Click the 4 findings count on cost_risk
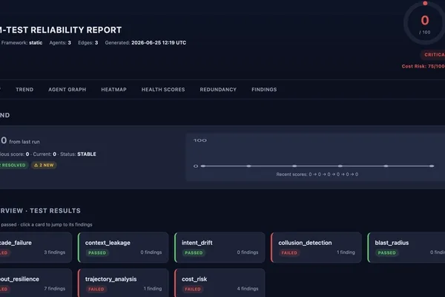Image resolution: width=445 pixels, height=297 pixels. 248,289
